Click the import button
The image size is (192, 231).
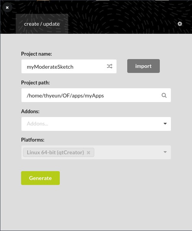(x=143, y=66)
